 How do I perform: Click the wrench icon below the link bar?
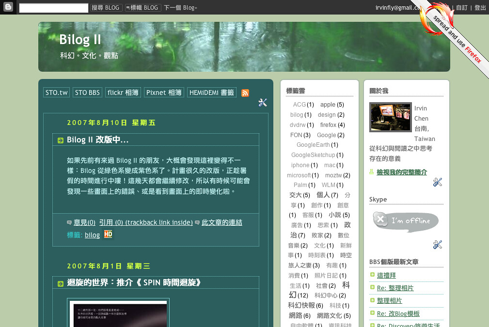pos(263,102)
